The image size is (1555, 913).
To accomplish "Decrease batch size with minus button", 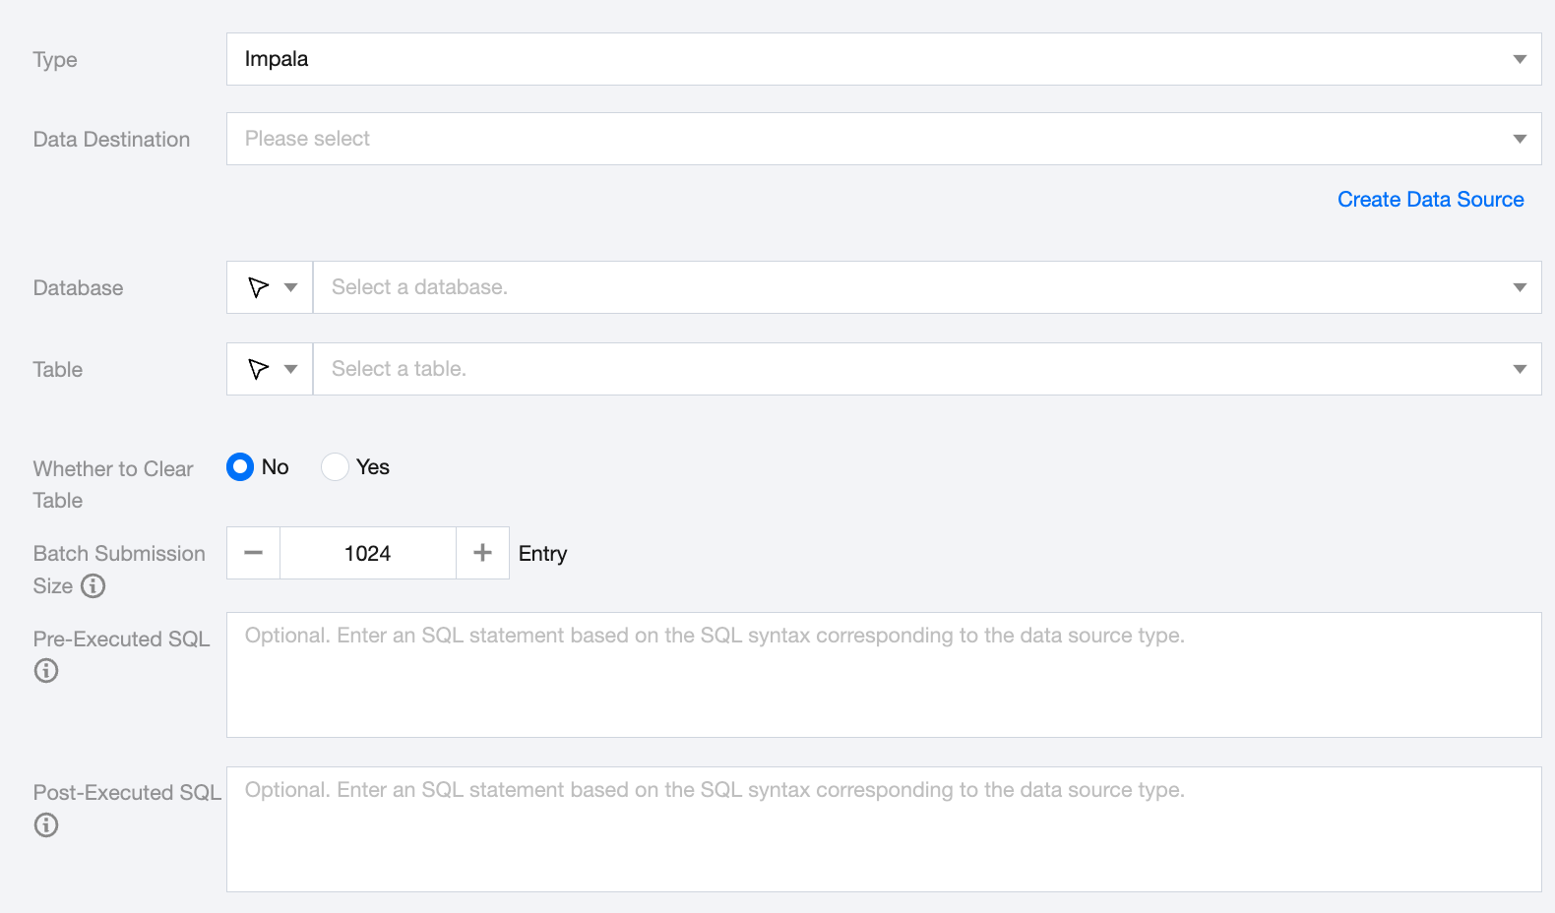I will click(254, 553).
